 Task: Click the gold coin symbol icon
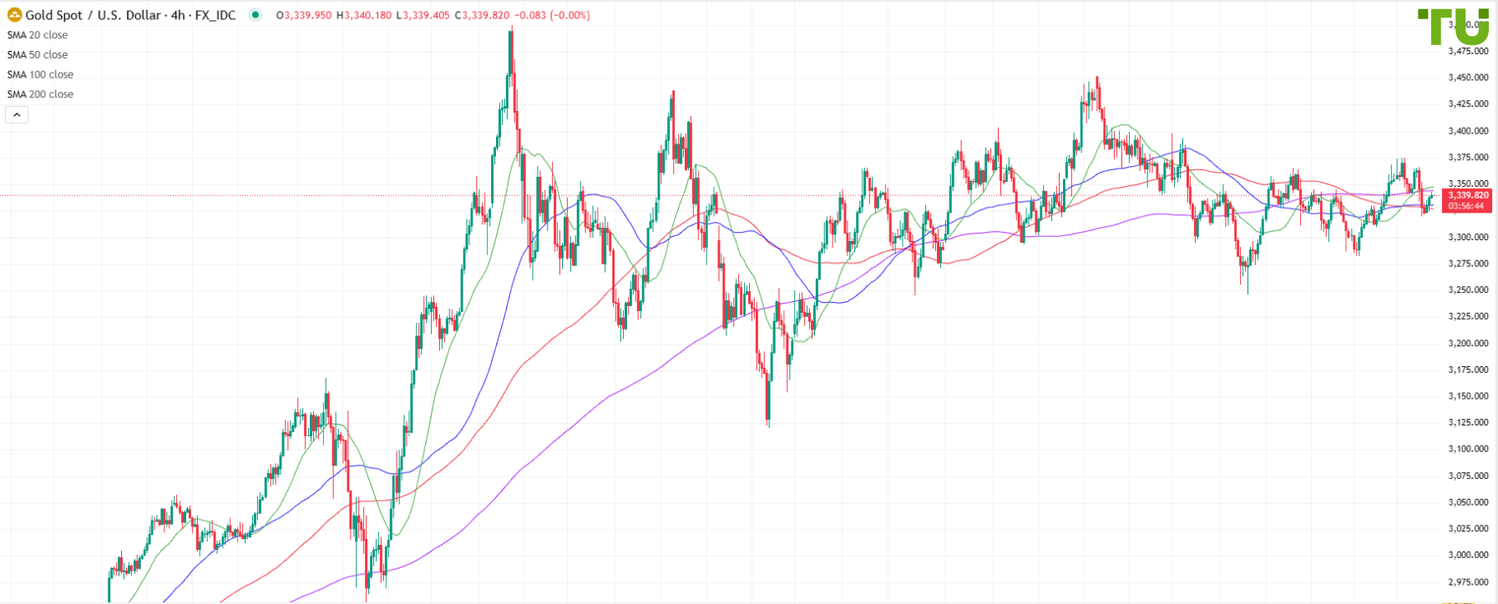pos(14,15)
